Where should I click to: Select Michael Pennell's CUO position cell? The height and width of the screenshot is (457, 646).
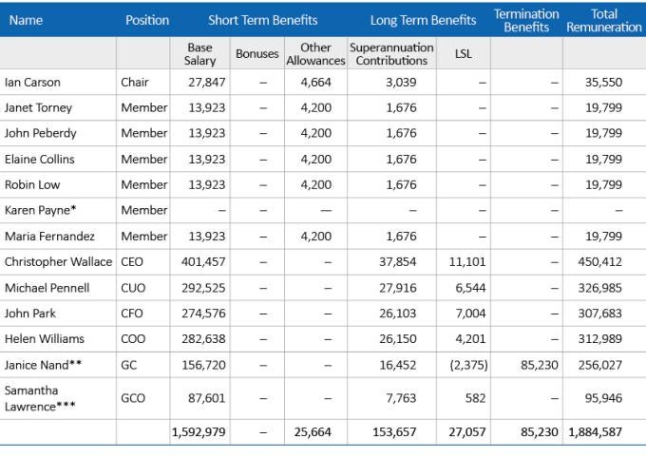pos(142,288)
